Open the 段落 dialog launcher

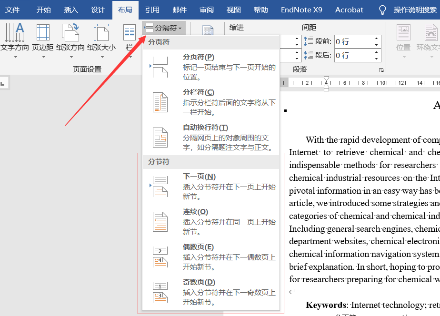[x=381, y=70]
